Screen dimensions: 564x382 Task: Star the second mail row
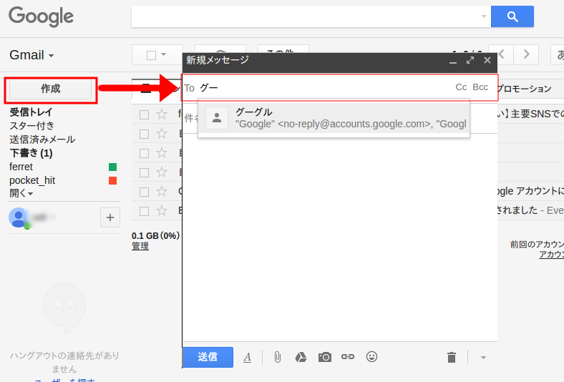tap(162, 134)
